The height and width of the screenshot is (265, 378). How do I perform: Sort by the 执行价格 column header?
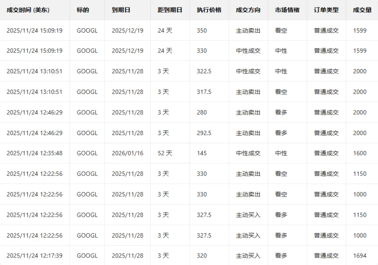(x=209, y=10)
